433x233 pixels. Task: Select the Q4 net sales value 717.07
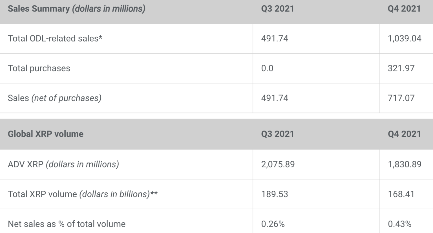pyautogui.click(x=401, y=98)
